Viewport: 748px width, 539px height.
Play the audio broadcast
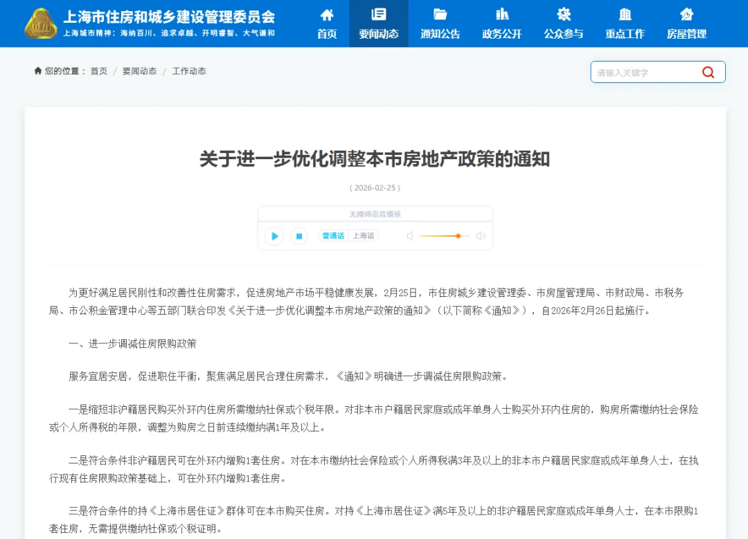click(274, 236)
